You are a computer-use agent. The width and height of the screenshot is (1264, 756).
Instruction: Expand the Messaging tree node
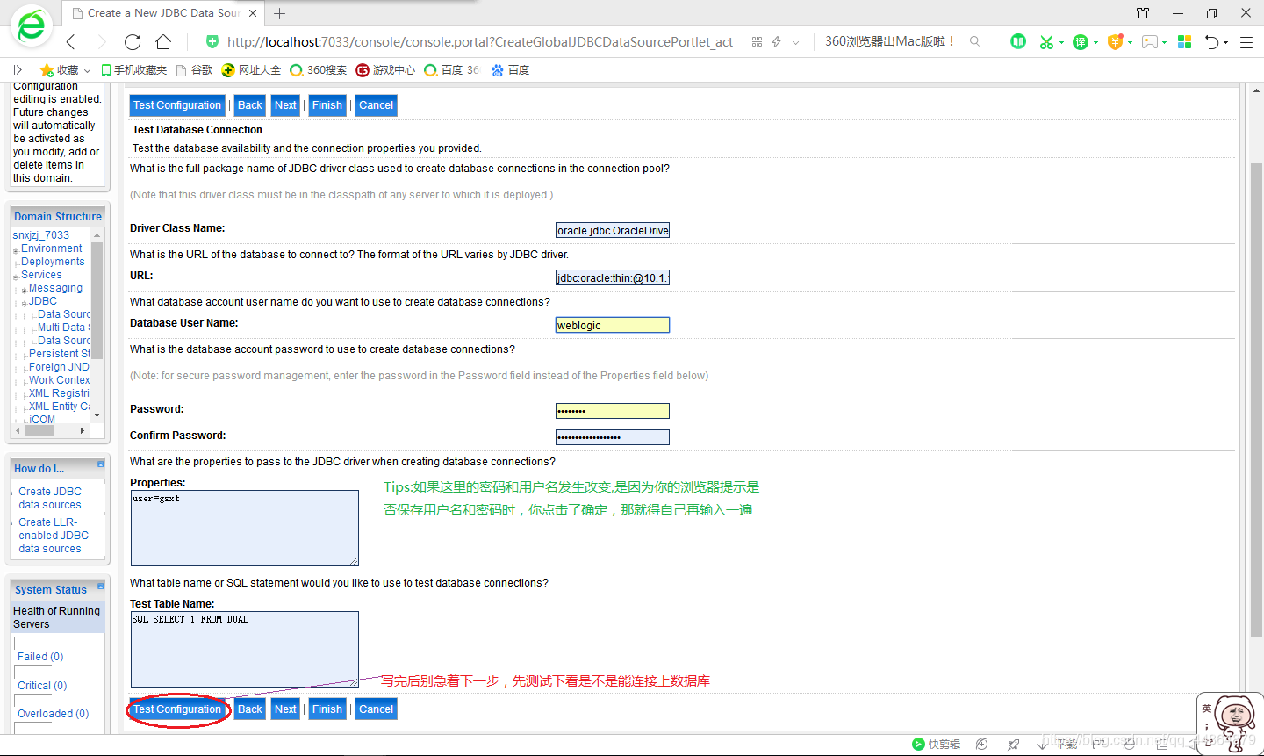point(24,291)
